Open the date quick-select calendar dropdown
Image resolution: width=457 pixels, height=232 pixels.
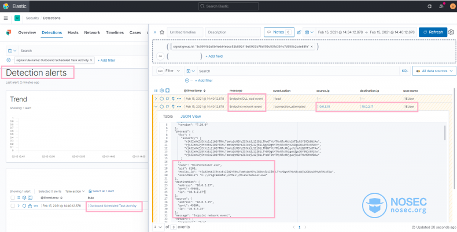pos(309,32)
